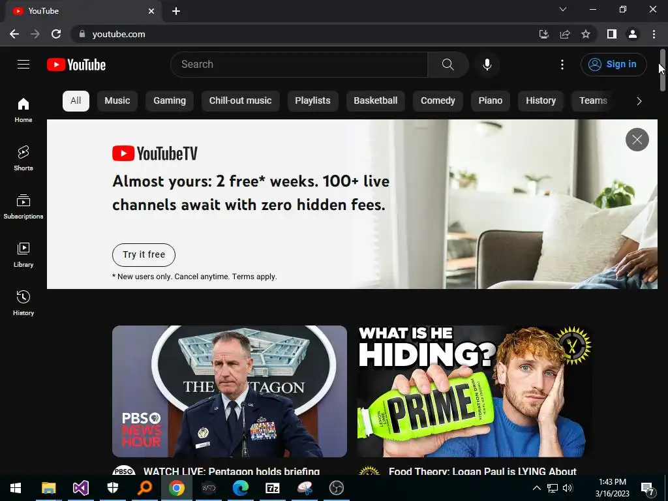Open a new browser tab
Image resolution: width=668 pixels, height=501 pixels.
click(x=176, y=11)
